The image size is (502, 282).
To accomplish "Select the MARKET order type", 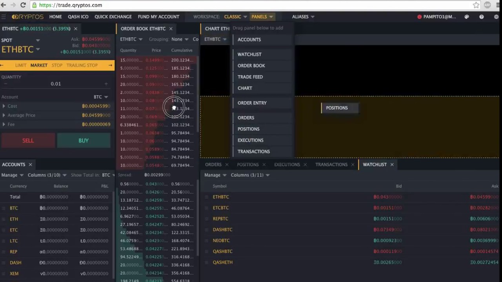I will pyautogui.click(x=39, y=65).
